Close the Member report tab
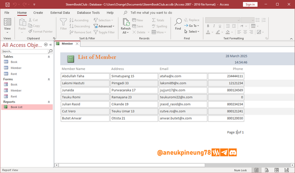The height and width of the screenshot is (173, 295). coord(77,44)
